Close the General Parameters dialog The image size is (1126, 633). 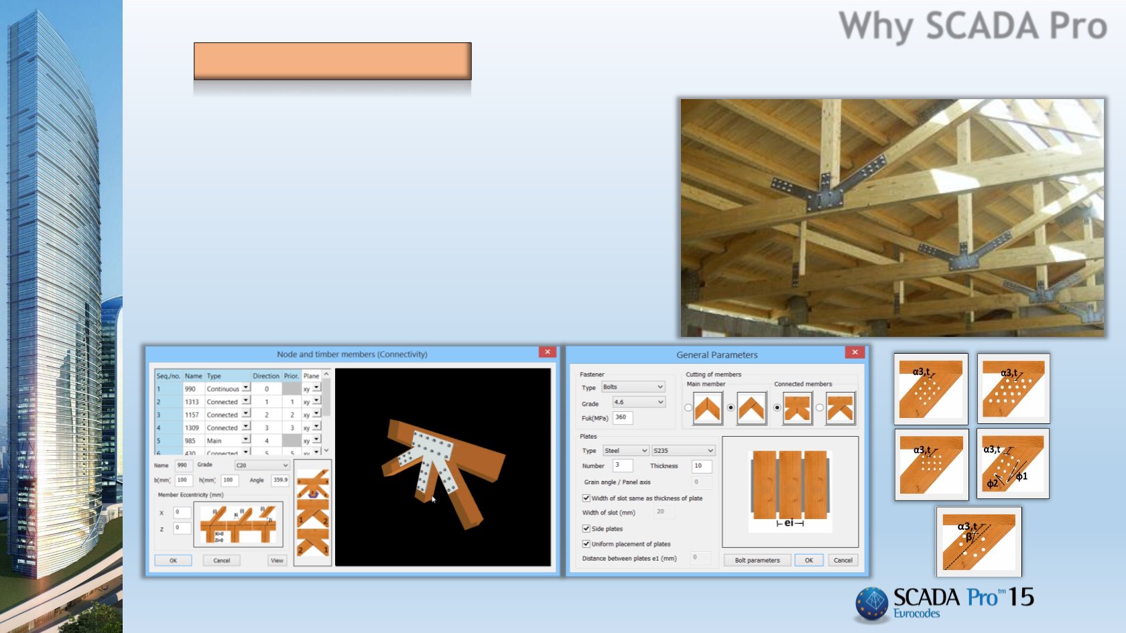tap(855, 352)
